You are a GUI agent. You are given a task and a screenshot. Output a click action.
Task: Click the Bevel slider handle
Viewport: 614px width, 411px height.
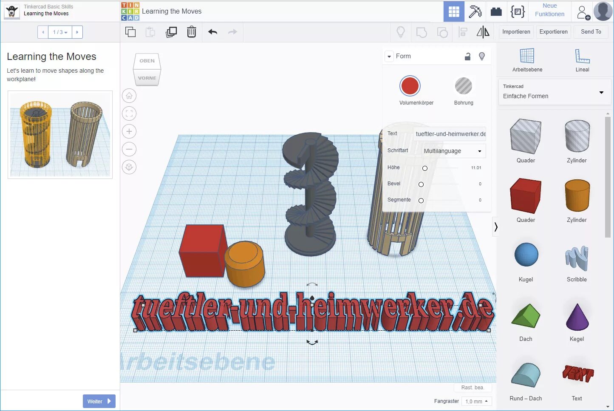click(421, 184)
